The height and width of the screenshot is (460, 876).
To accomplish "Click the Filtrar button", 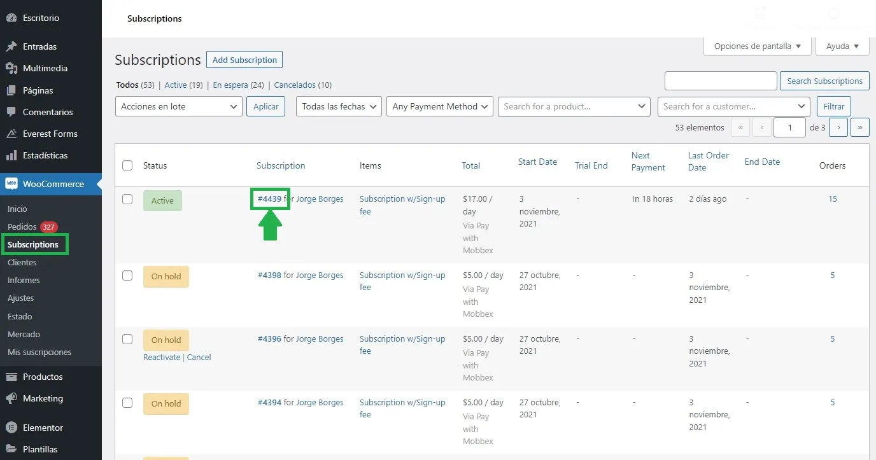I will pyautogui.click(x=834, y=106).
